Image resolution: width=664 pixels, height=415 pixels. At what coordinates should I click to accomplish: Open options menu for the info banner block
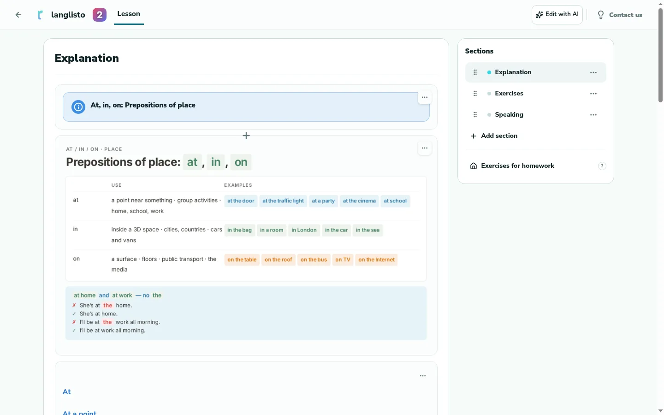pyautogui.click(x=424, y=97)
